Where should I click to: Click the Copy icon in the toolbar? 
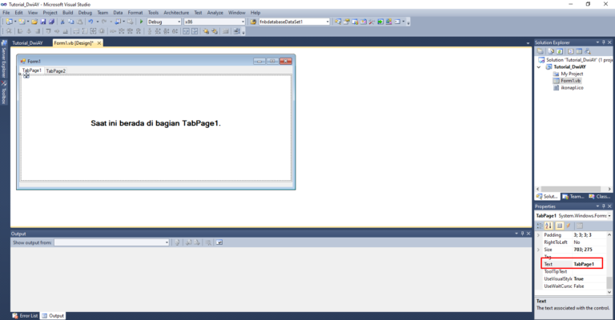71,22
